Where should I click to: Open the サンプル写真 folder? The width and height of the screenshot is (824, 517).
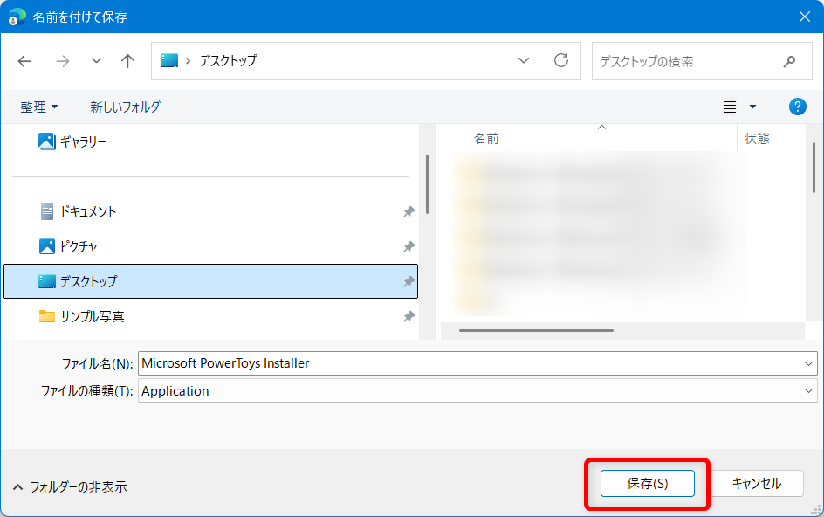point(87,316)
